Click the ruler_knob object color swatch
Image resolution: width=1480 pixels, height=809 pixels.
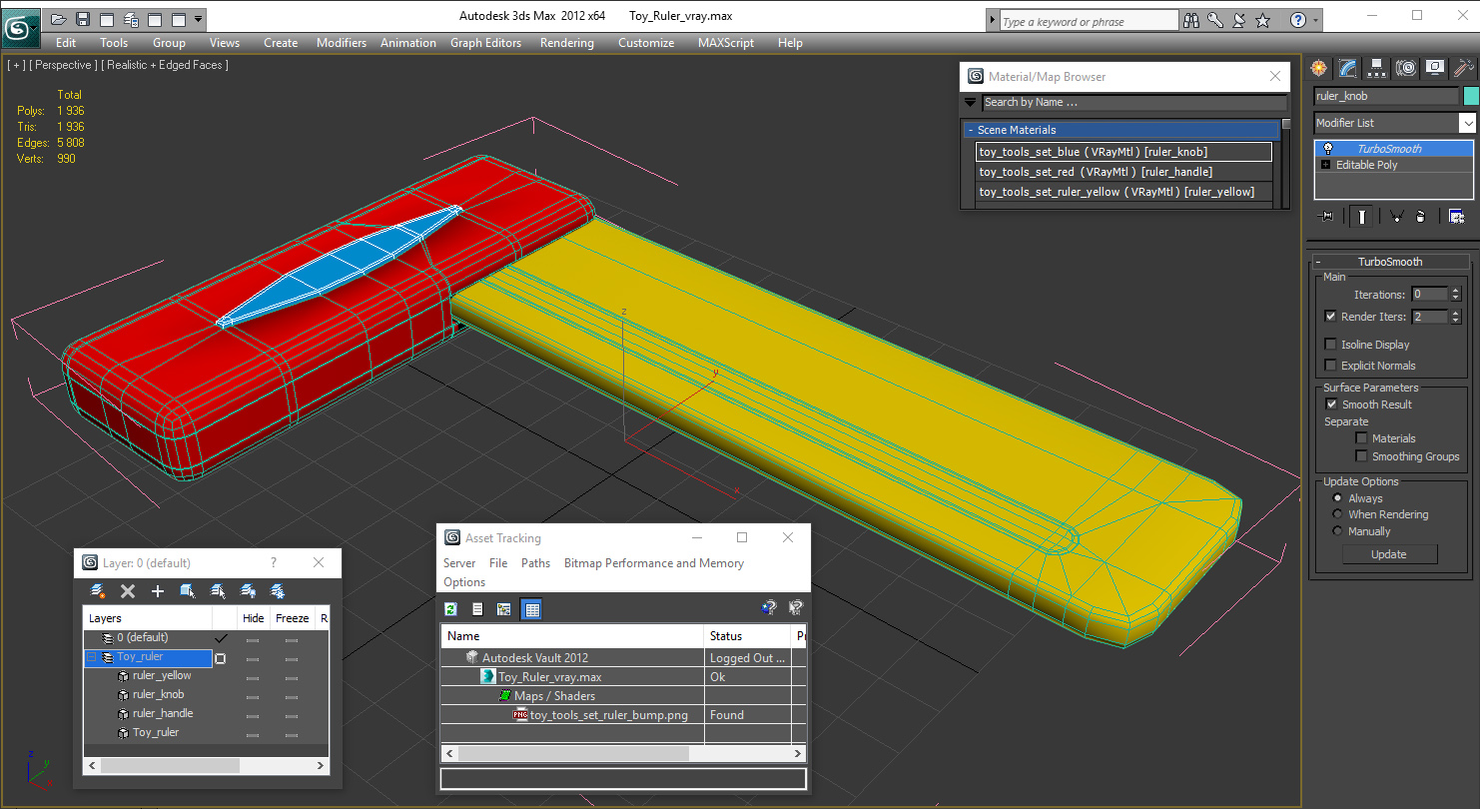click(x=1470, y=97)
